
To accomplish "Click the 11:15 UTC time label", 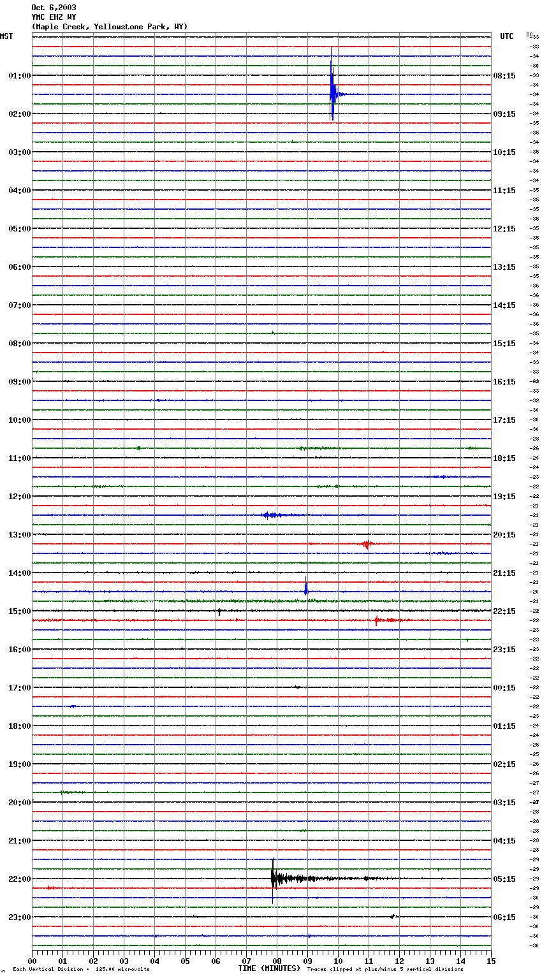I will 504,191.
